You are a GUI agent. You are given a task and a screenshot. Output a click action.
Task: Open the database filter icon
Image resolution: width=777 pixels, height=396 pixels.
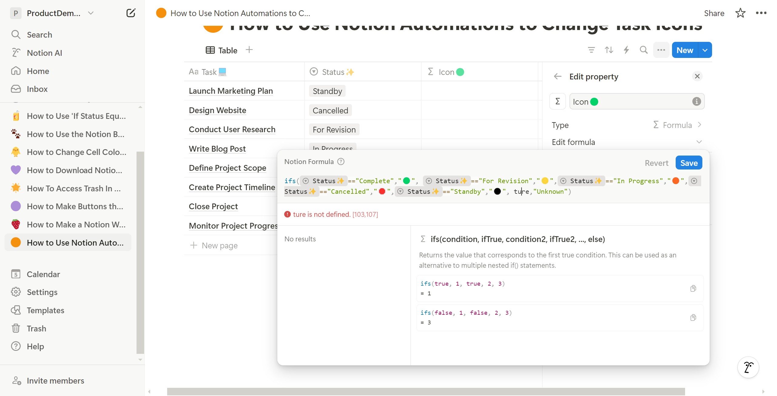click(591, 50)
